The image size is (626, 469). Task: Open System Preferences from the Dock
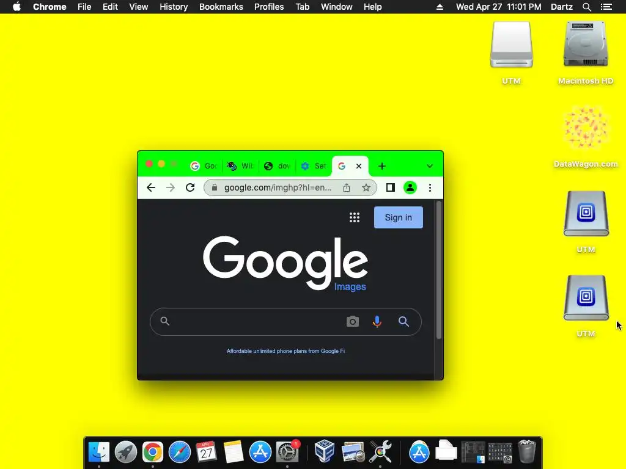pos(287,453)
